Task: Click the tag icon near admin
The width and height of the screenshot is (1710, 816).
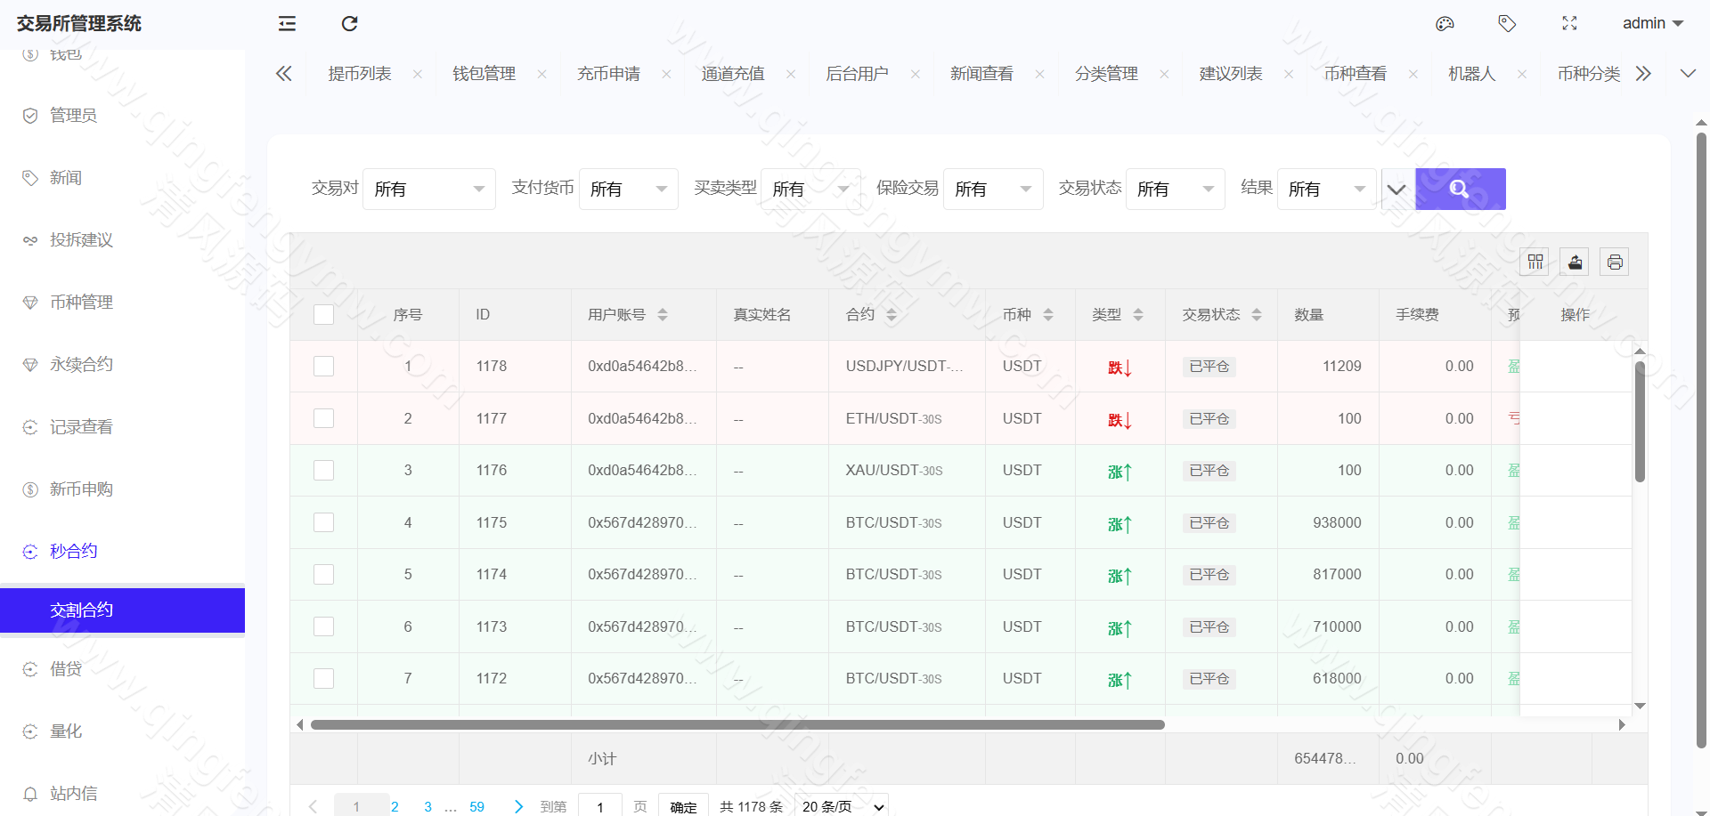Action: pos(1508,23)
